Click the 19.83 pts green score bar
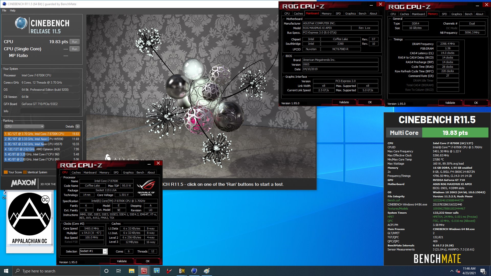Viewport: 491px width, 276px height. 455,133
